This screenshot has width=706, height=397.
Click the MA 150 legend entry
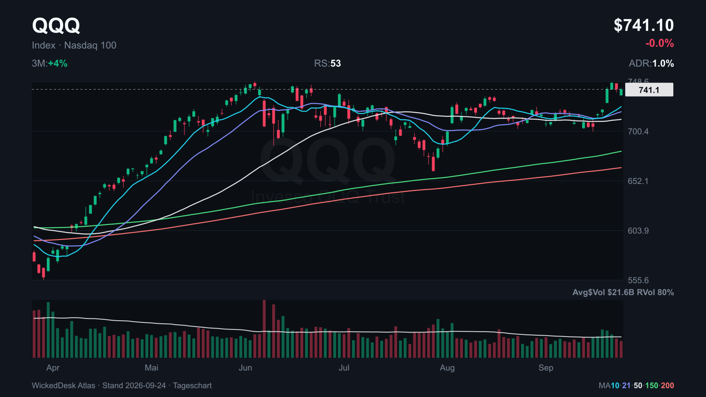click(x=652, y=386)
